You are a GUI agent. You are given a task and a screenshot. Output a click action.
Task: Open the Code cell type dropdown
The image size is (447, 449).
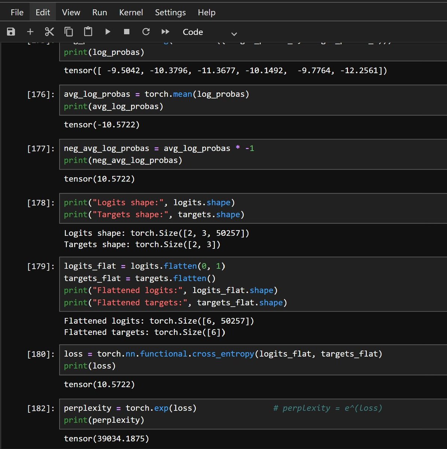[209, 32]
